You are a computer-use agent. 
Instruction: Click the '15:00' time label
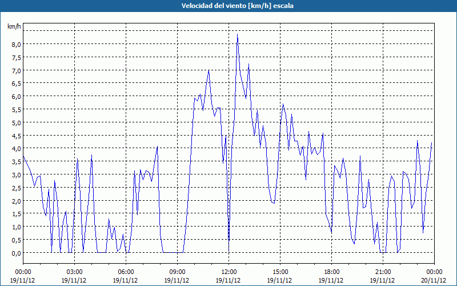click(280, 272)
